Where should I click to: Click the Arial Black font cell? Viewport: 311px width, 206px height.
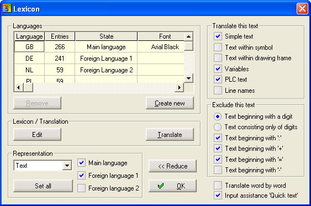[x=161, y=47]
